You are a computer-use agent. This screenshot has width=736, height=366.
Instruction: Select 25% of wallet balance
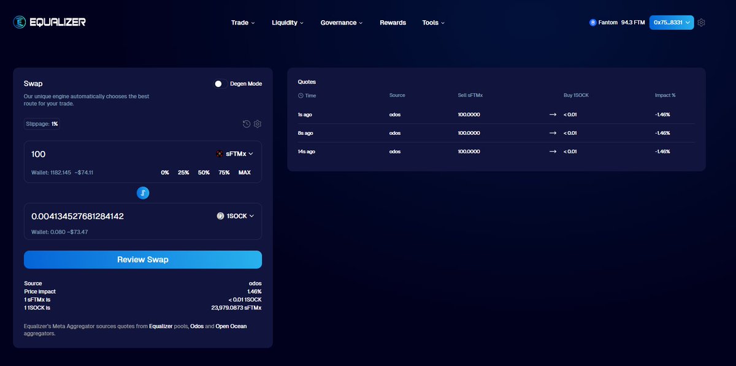(183, 173)
